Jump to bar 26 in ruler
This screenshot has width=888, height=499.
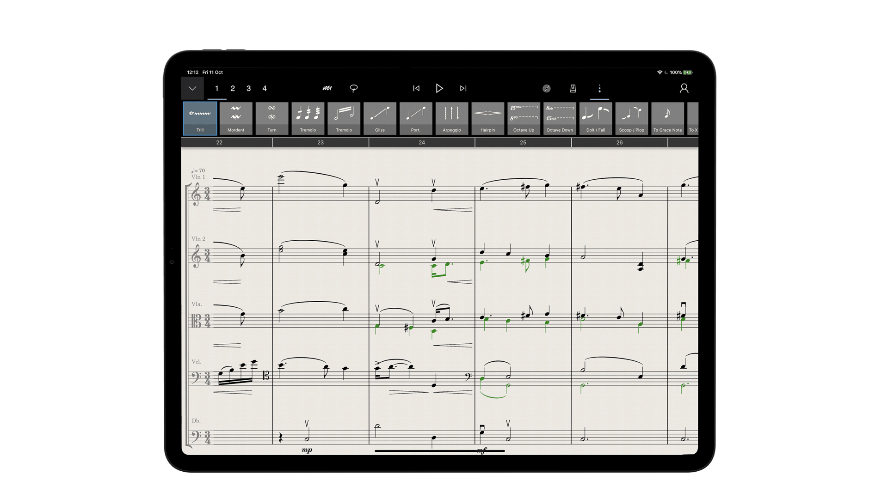point(619,143)
